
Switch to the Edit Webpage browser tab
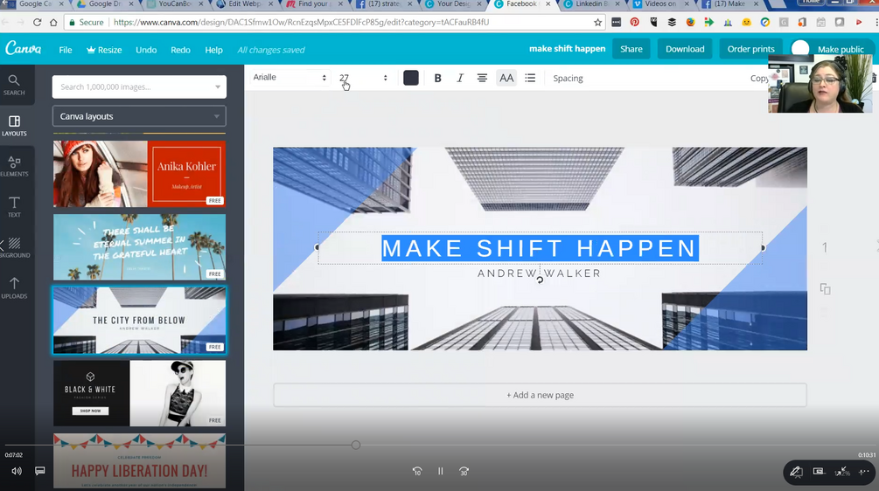click(245, 3)
